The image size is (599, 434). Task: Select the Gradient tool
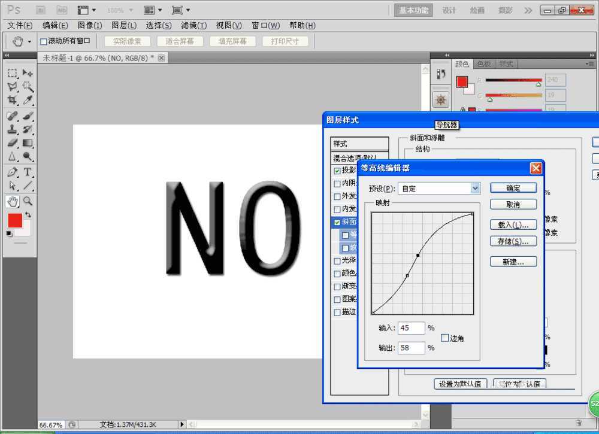[x=28, y=143]
